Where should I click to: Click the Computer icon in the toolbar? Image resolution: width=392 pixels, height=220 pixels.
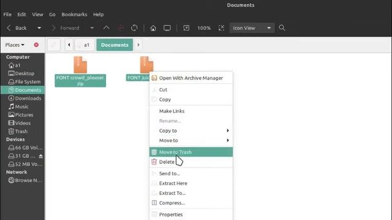point(167,28)
